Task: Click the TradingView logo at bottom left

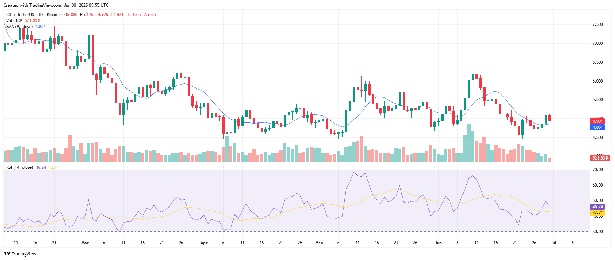Action: tap(20, 254)
